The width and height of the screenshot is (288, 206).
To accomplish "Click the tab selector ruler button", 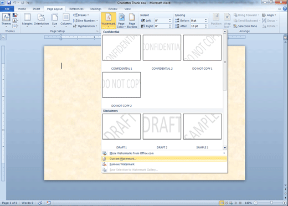I will click(3, 37).
